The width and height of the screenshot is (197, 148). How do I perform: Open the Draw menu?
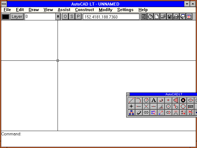point(34,10)
